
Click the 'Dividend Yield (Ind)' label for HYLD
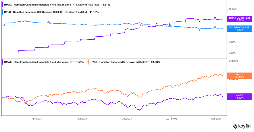[76, 12]
